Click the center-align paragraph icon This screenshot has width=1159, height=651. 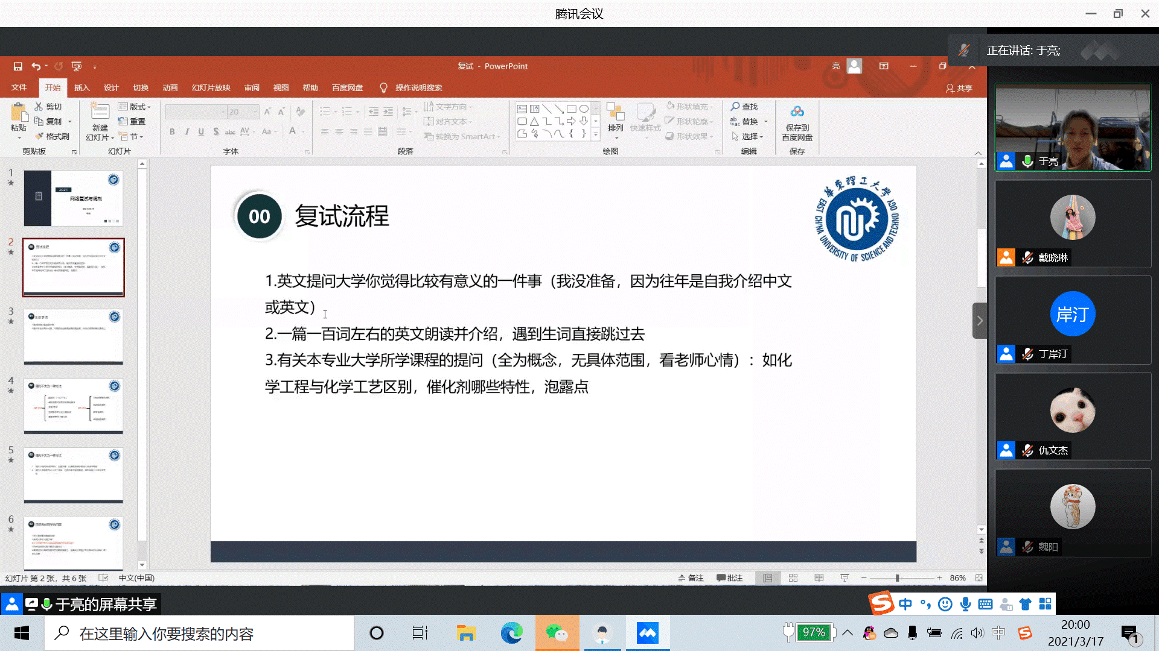pyautogui.click(x=339, y=131)
